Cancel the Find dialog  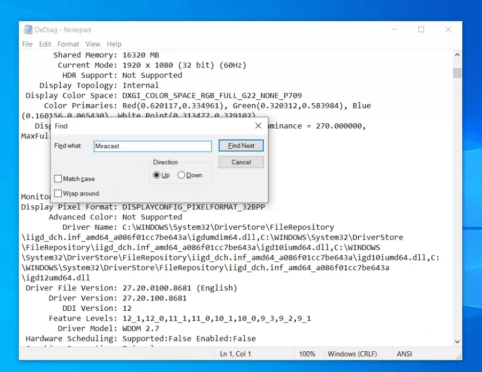[241, 162]
